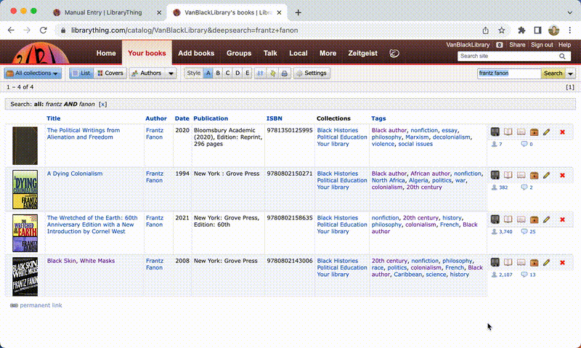Open the permanent link
Screen dimensions: 581x348
[41, 305]
